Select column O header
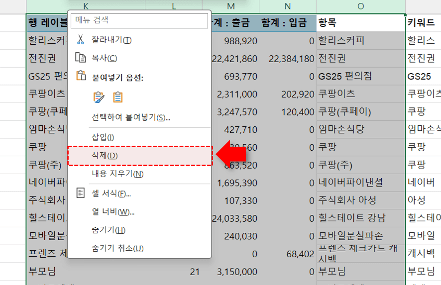The height and width of the screenshot is (285, 441). click(x=360, y=6)
